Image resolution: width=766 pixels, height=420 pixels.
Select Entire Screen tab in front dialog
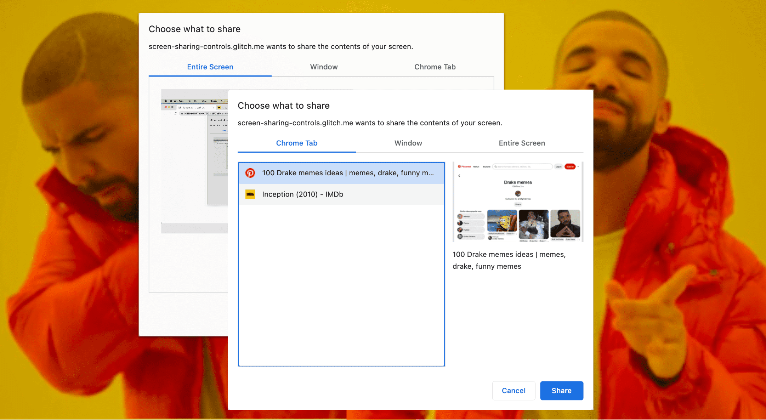(521, 143)
